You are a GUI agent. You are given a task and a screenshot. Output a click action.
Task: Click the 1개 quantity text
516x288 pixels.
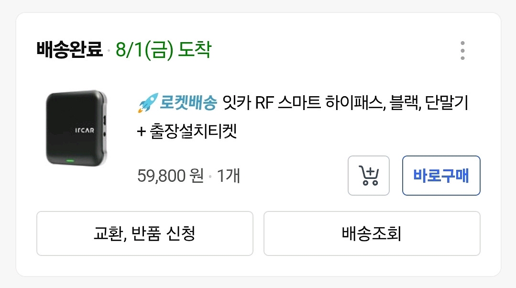tap(229, 177)
